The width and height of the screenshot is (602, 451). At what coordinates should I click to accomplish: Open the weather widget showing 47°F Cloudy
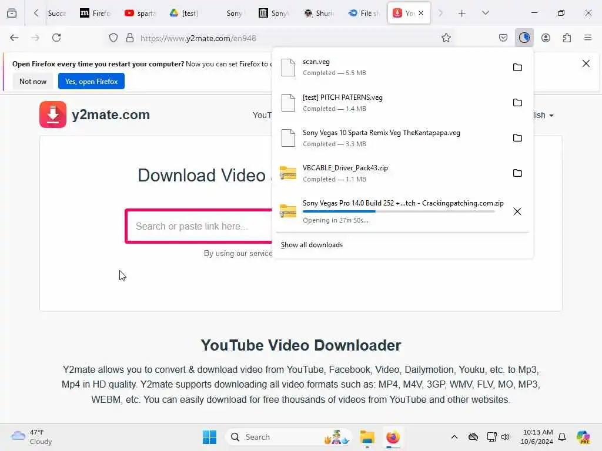(32, 437)
